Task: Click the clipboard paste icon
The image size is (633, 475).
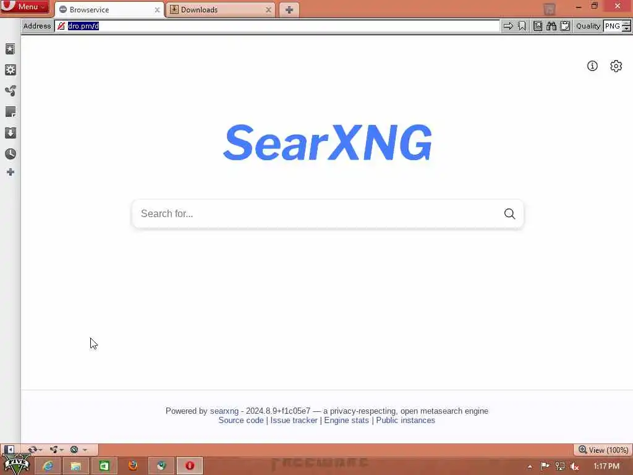Action: tap(565, 26)
